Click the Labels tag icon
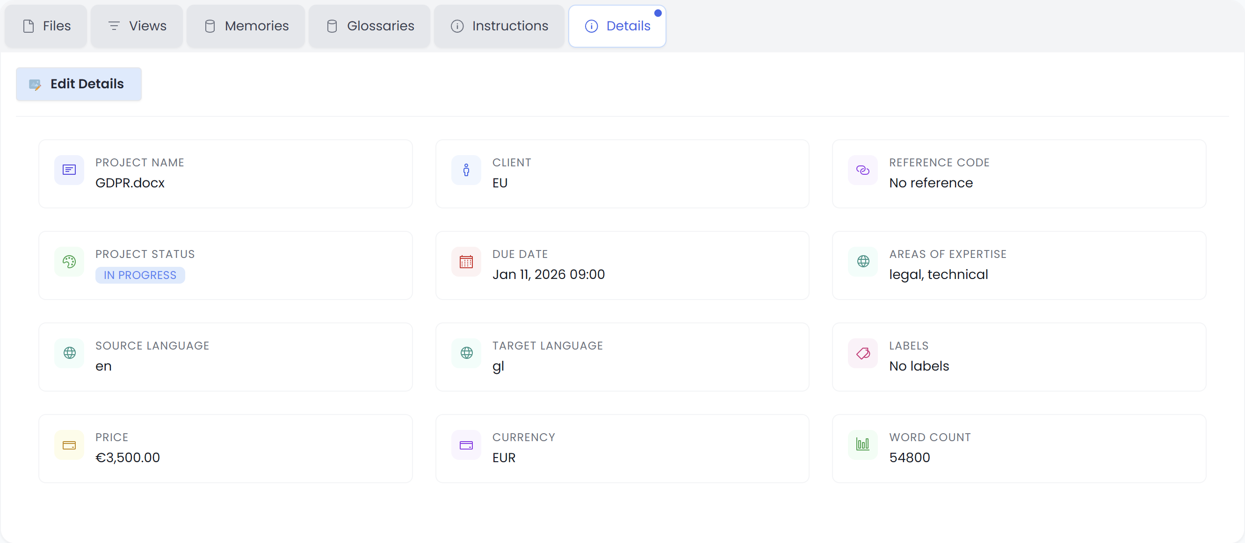The height and width of the screenshot is (543, 1245). click(863, 353)
